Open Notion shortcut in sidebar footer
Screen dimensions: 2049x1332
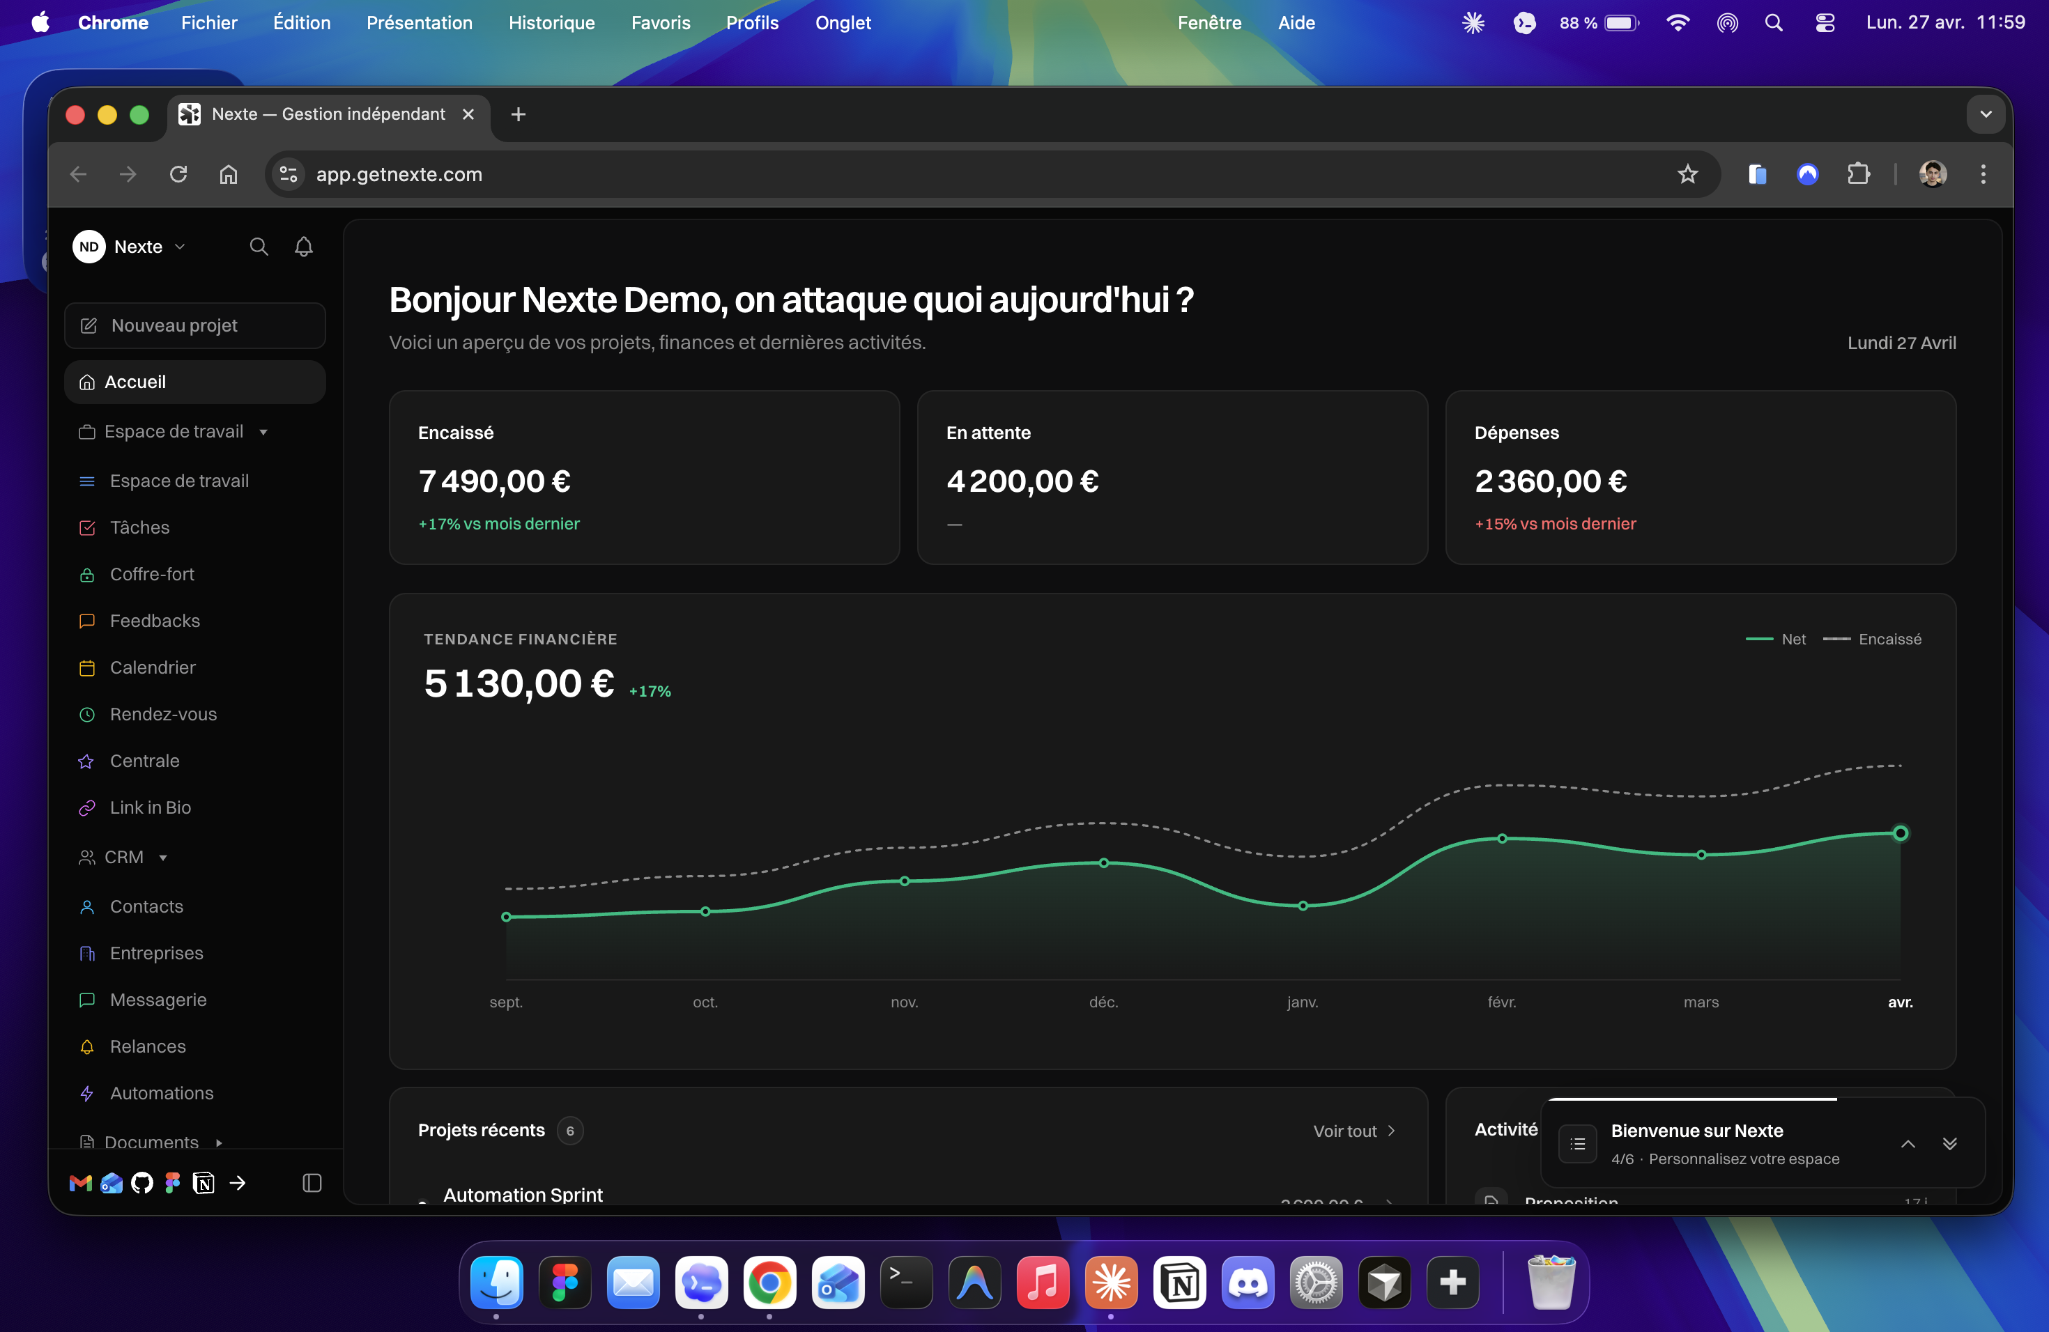pos(204,1183)
